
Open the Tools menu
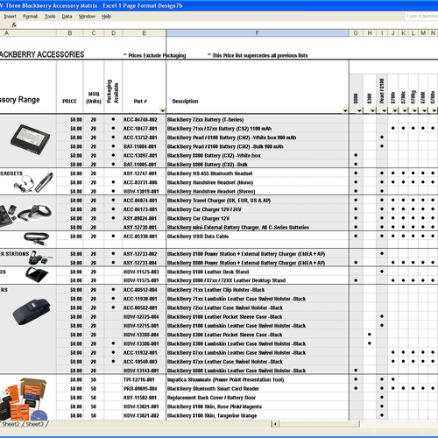point(50,17)
